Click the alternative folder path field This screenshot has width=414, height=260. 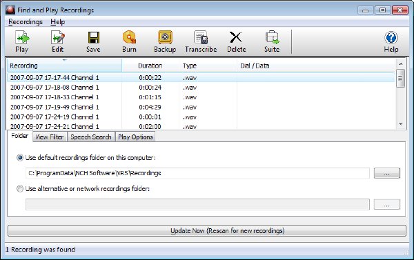coord(197,205)
